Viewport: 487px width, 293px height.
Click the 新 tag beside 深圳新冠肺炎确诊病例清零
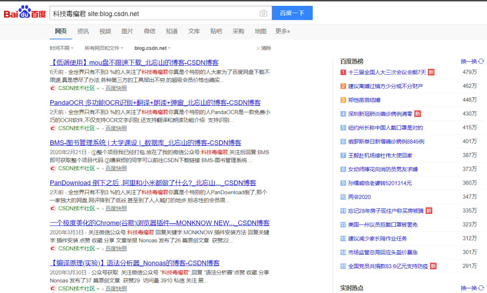(418, 114)
